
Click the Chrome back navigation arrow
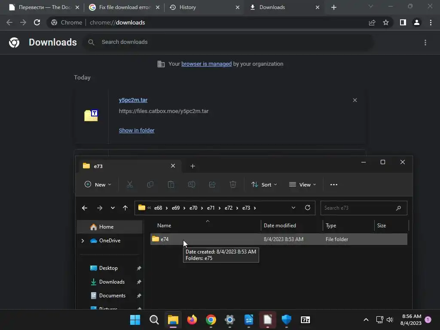9,22
